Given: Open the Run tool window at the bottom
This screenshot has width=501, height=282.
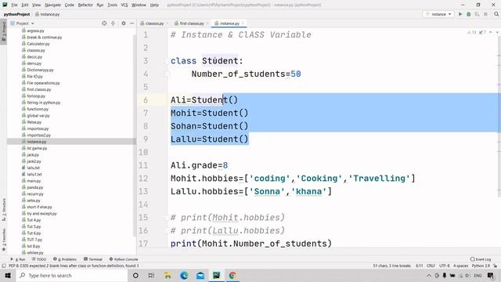Looking at the screenshot, I should pyautogui.click(x=18, y=259).
